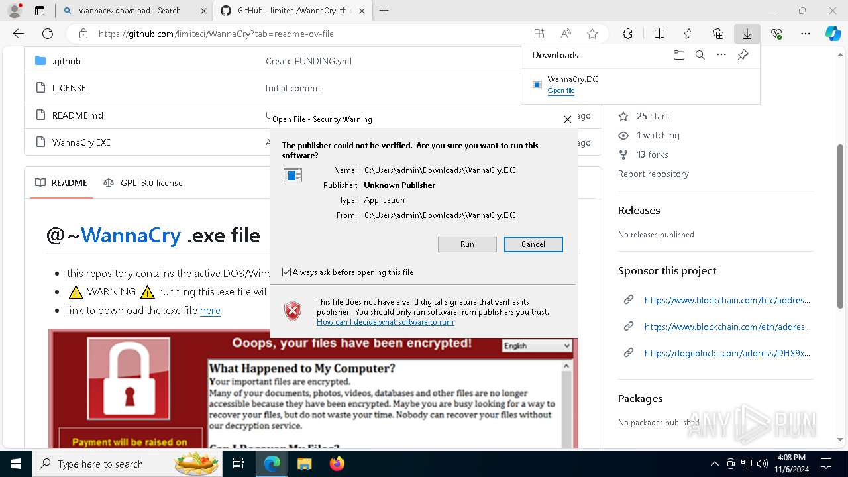The width and height of the screenshot is (848, 477).
Task: Toggle the split screen icon
Action: pyautogui.click(x=659, y=34)
